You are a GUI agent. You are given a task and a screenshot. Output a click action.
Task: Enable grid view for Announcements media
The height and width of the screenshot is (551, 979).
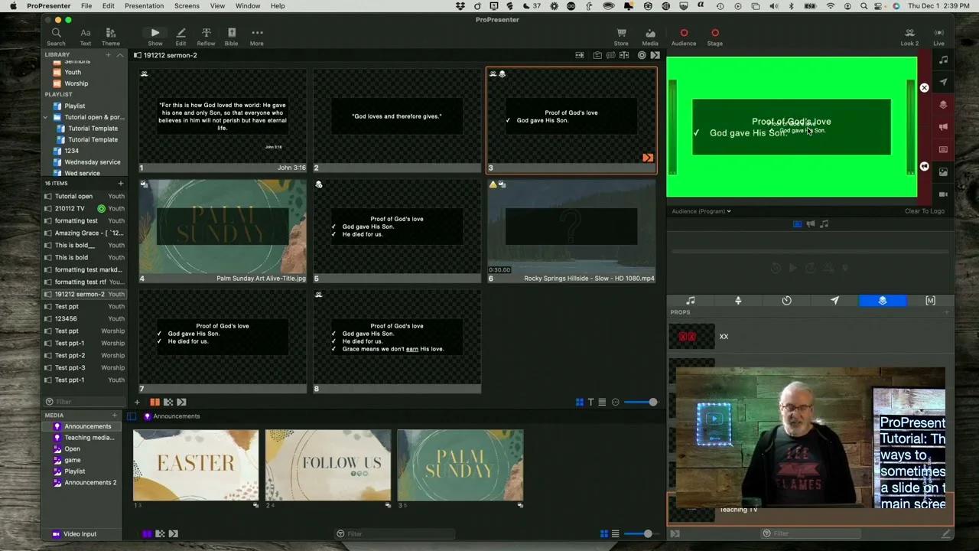(603, 533)
